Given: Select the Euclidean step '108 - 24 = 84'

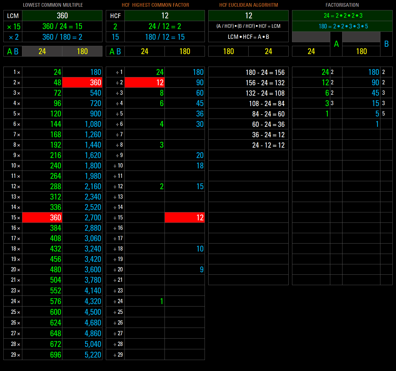Looking at the screenshot, I should point(267,104).
